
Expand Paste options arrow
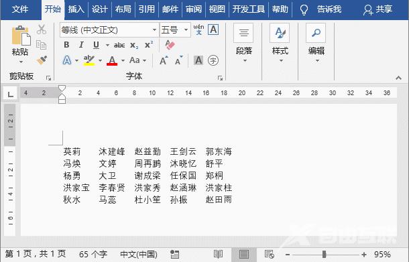(21, 62)
